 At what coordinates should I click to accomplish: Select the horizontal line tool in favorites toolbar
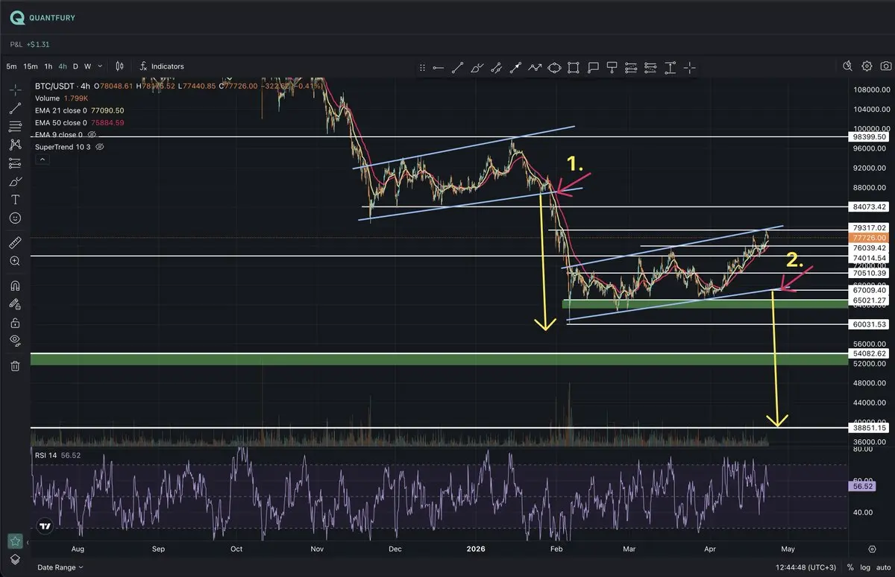439,68
